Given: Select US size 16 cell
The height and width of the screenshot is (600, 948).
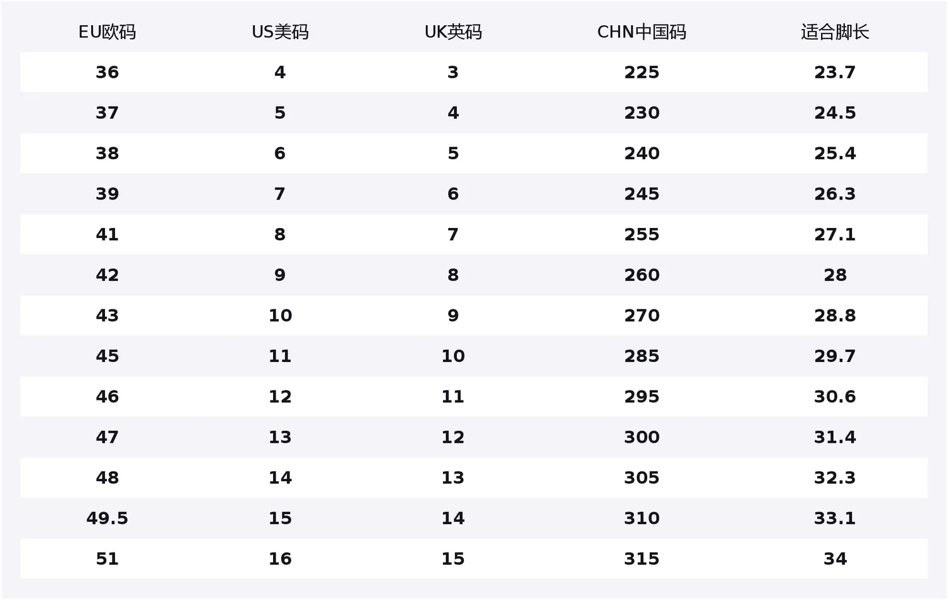Looking at the screenshot, I should [280, 559].
